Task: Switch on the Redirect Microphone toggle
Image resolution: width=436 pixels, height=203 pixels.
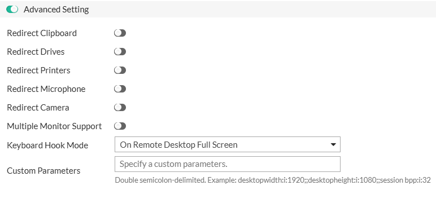Action: click(120, 89)
